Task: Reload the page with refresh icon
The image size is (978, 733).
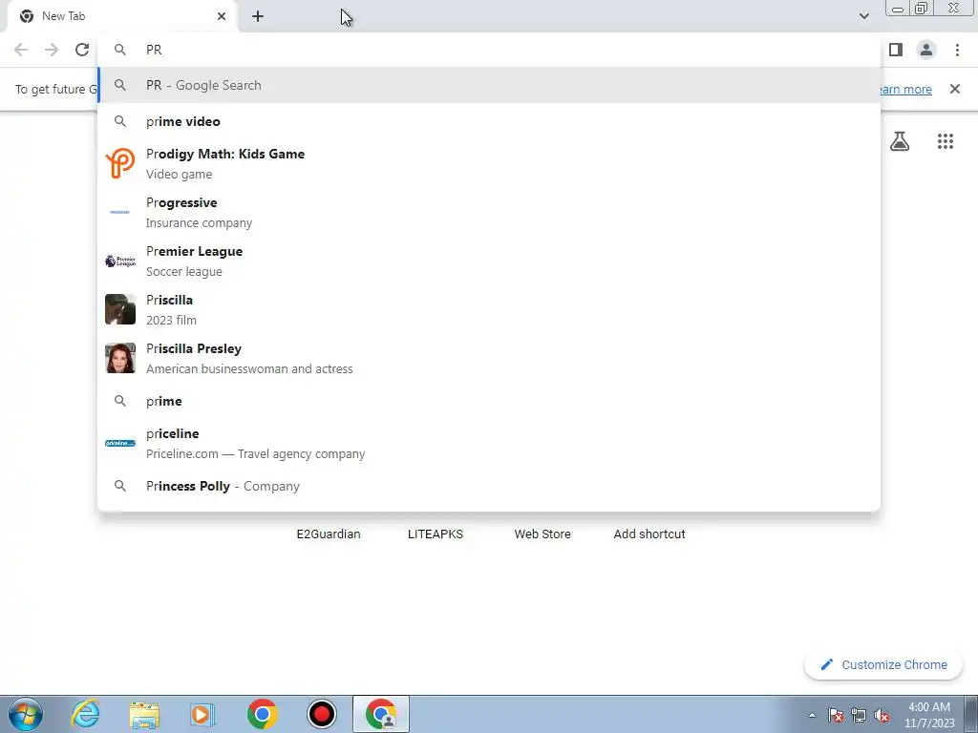Action: point(82,50)
